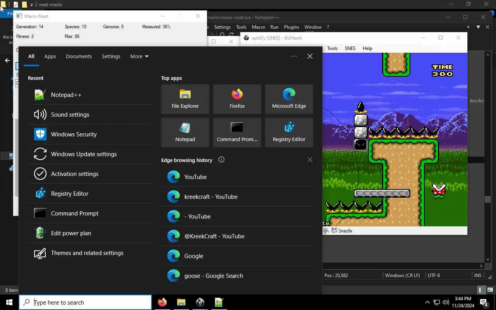This screenshot has width=496, height=310.
Task: Open Google from Edge browsing history
Action: click(237, 256)
